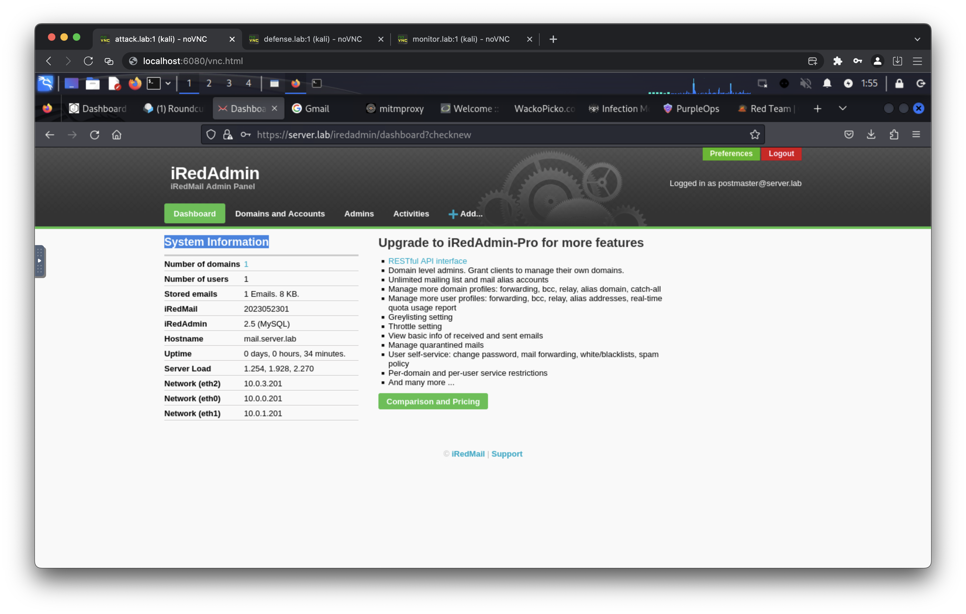966x614 pixels.
Task: Click the shield tracking protection icon
Action: point(211,135)
